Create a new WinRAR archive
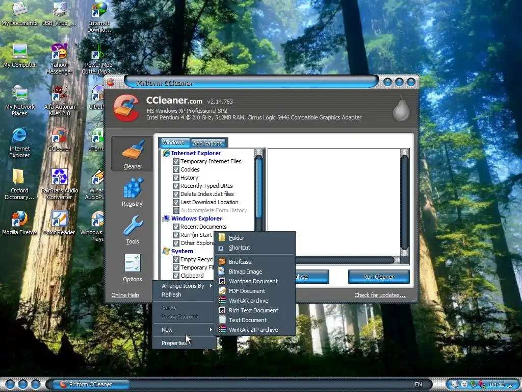The image size is (522, 392). point(255,301)
